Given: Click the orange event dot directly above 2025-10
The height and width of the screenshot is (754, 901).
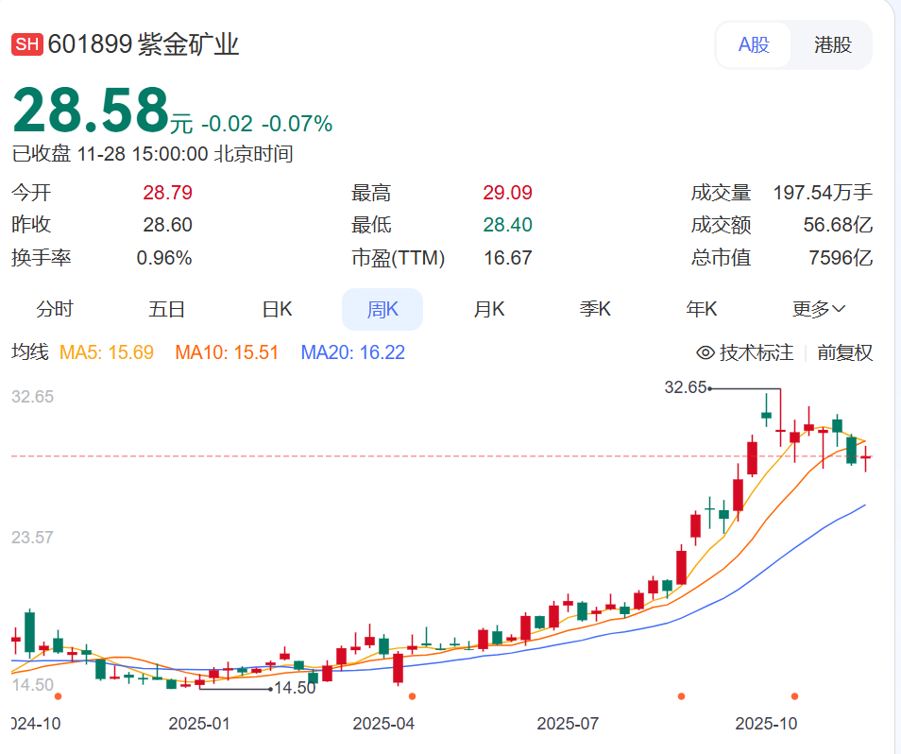Looking at the screenshot, I should (794, 696).
